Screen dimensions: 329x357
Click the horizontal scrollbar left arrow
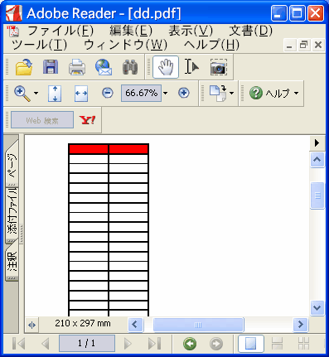135,324
